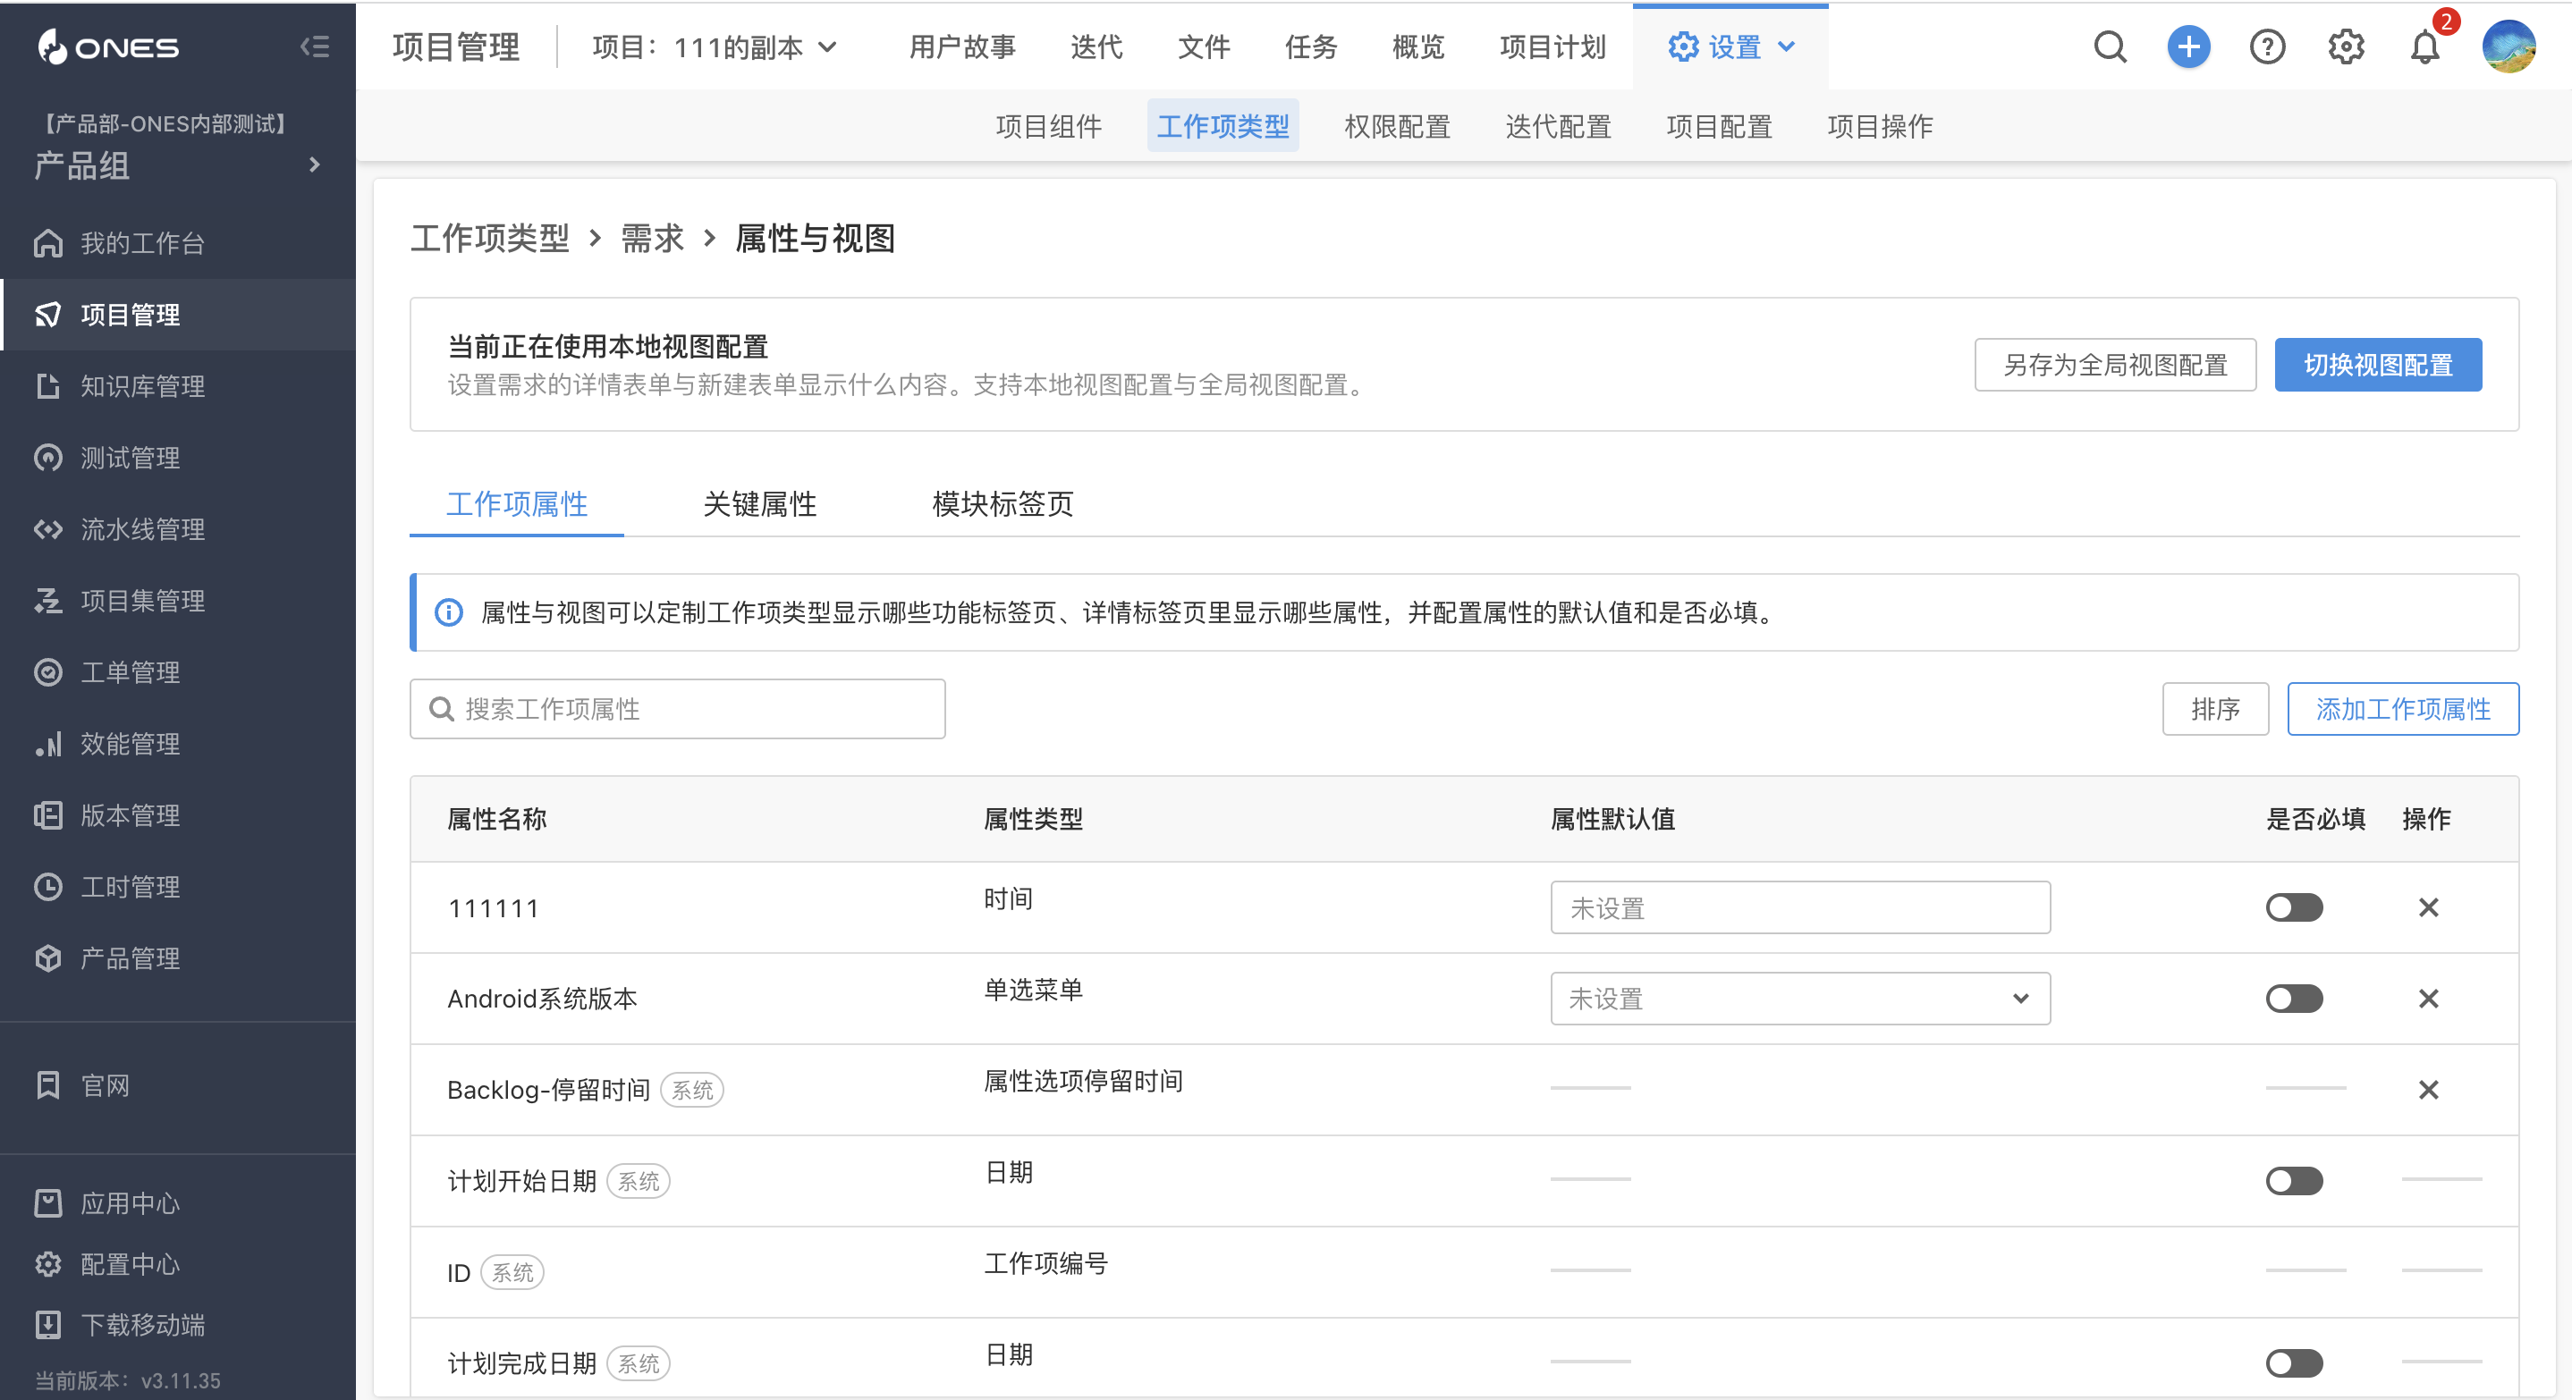The width and height of the screenshot is (2572, 1400).
Task: Open the user avatar menu
Action: pos(2509,46)
